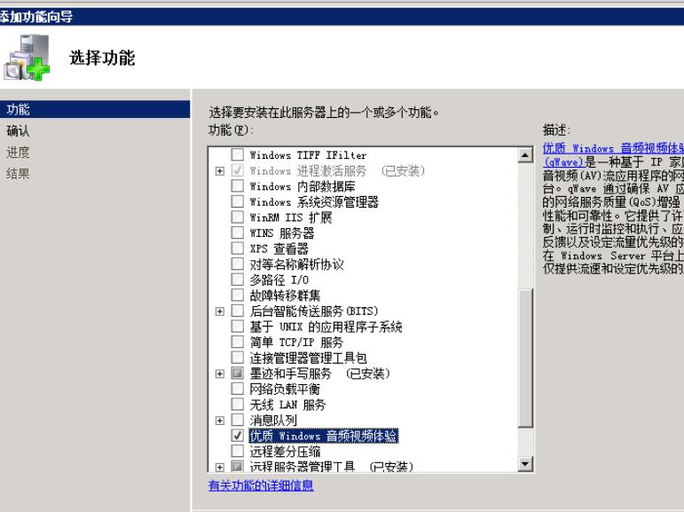Check the Windows TIFF IFilter checkbox
This screenshot has width=684, height=512.
click(x=237, y=155)
